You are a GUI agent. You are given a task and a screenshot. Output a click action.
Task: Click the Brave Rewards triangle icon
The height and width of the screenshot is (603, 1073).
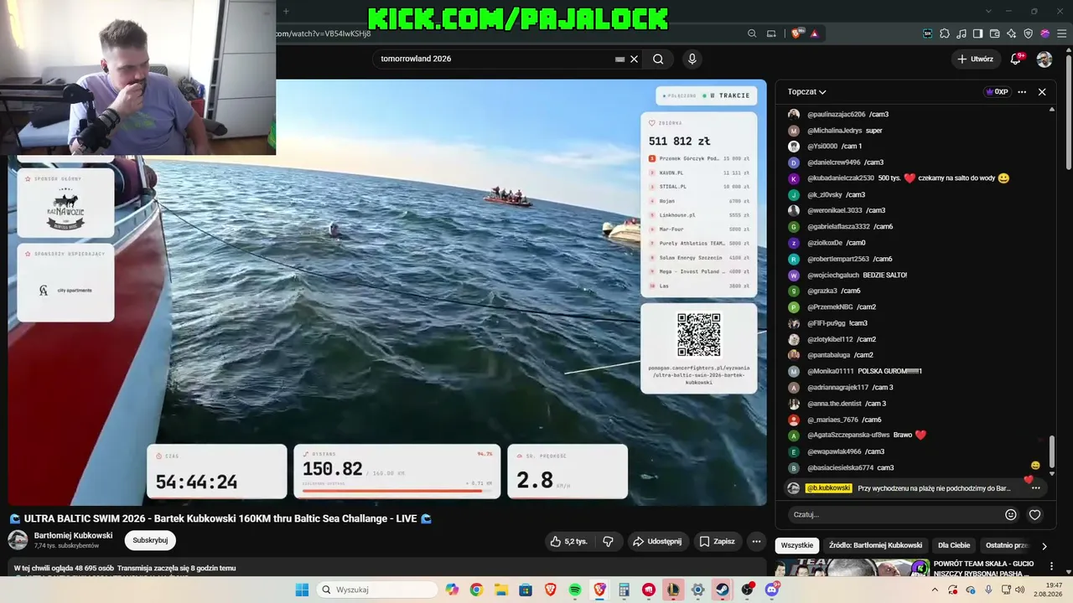click(814, 33)
